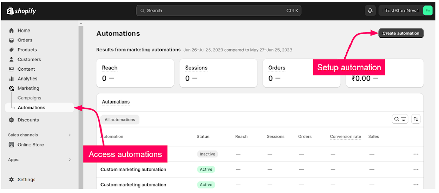Click the Products tag icon
The width and height of the screenshot is (439, 193).
pos(11,50)
